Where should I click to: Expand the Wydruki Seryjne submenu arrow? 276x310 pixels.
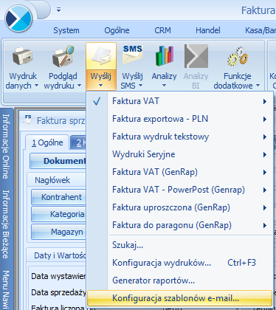pyautogui.click(x=265, y=154)
